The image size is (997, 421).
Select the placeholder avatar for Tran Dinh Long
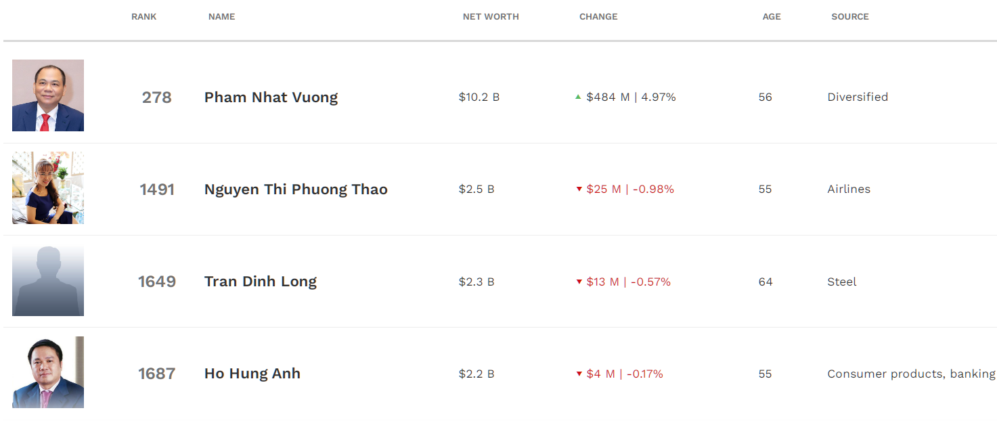48,280
